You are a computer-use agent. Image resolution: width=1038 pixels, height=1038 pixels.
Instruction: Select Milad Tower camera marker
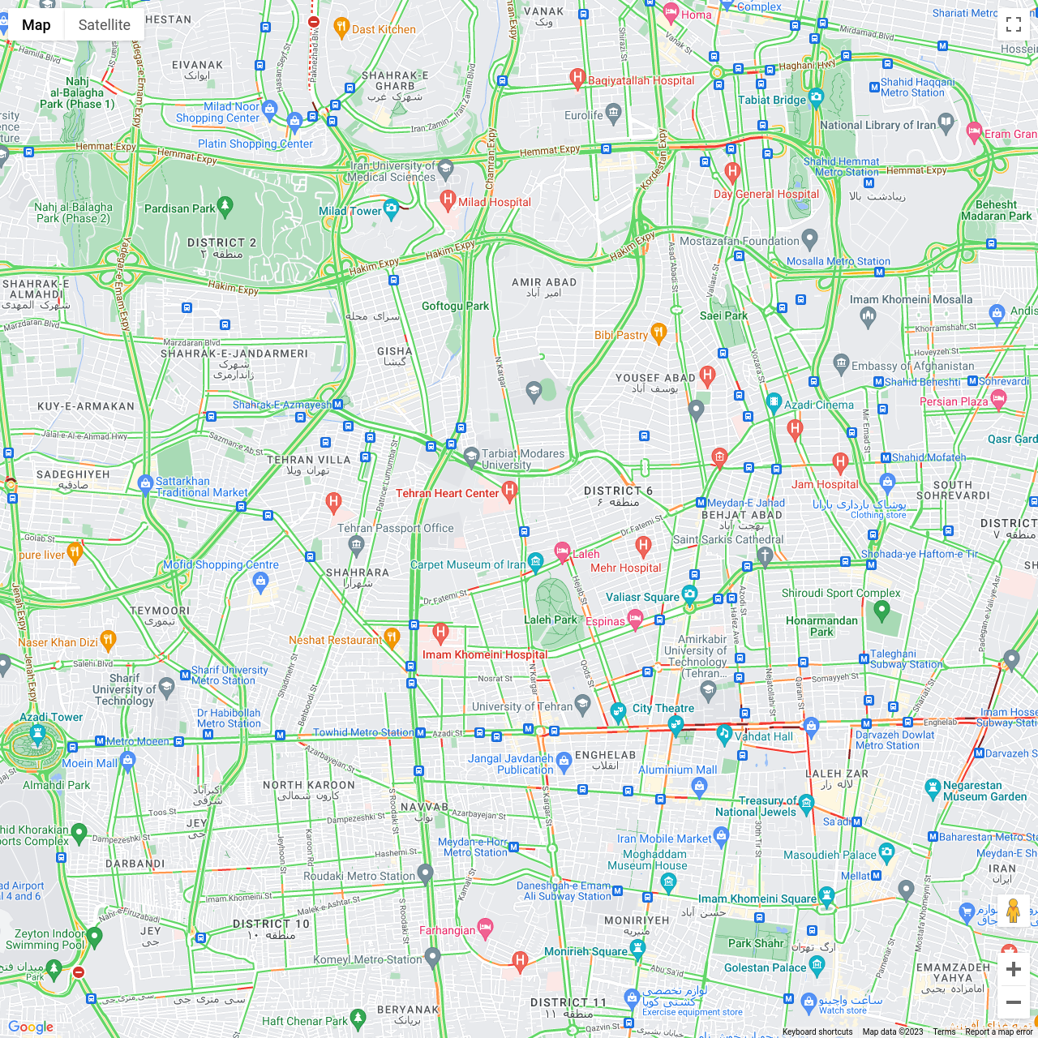(x=391, y=208)
